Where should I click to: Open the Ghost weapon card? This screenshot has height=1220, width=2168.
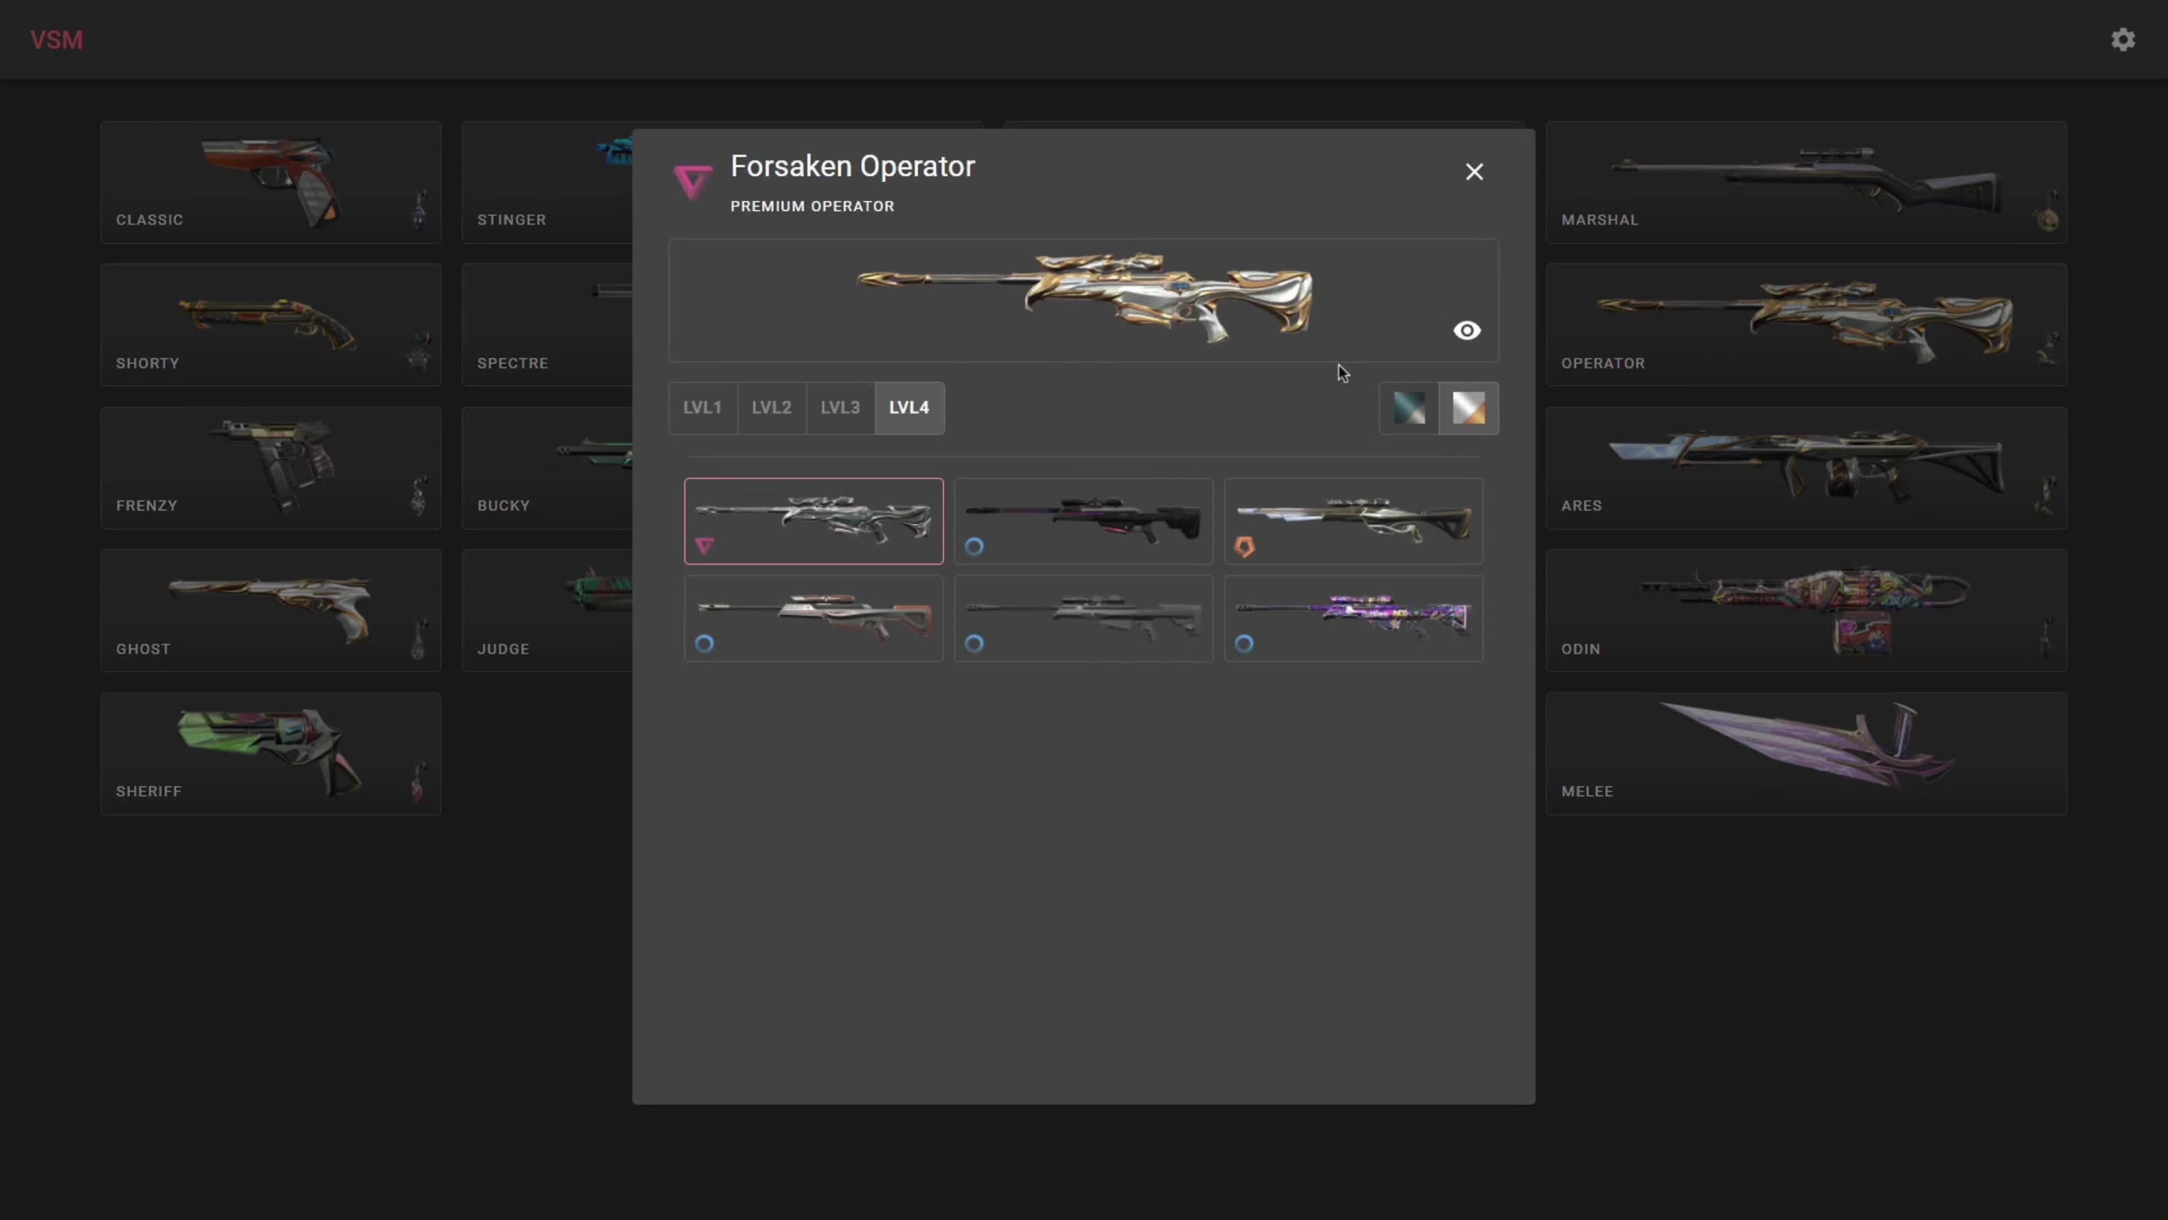[271, 611]
